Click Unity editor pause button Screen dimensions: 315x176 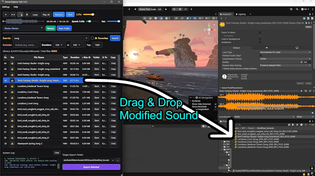pyautogui.click(x=180, y=9)
